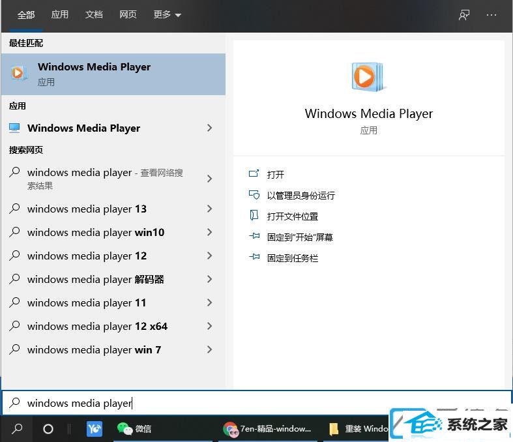The width and height of the screenshot is (513, 442).
Task: Select 'windows media player - 查看网络搜索结果'
Action: coord(106,179)
